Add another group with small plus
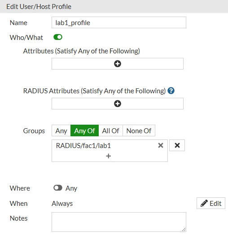228x235 pixels. coord(109,156)
